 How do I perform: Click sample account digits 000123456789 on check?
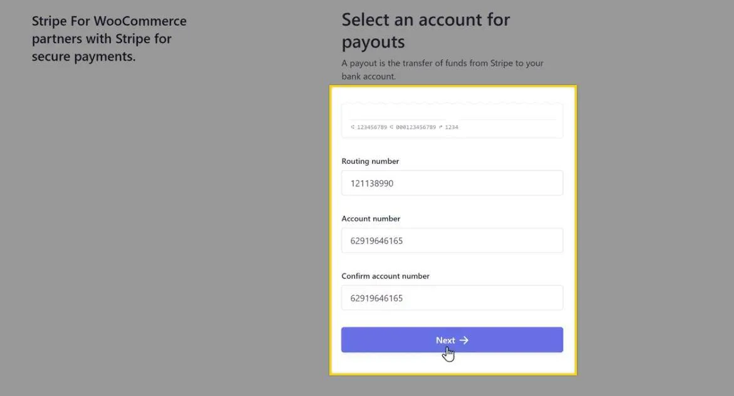(x=415, y=128)
